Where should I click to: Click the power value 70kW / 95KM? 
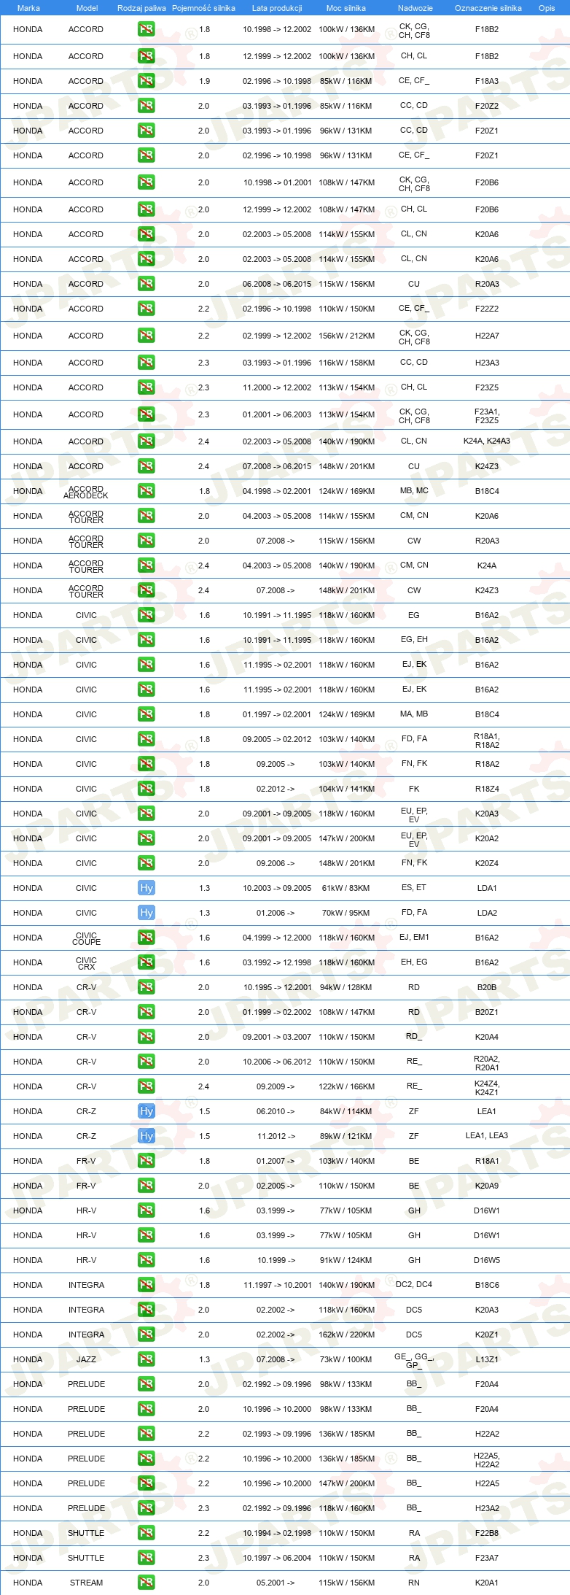pyautogui.click(x=346, y=913)
